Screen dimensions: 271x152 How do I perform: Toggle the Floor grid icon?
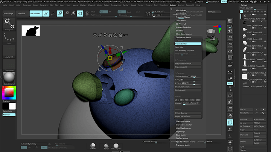[230, 65]
